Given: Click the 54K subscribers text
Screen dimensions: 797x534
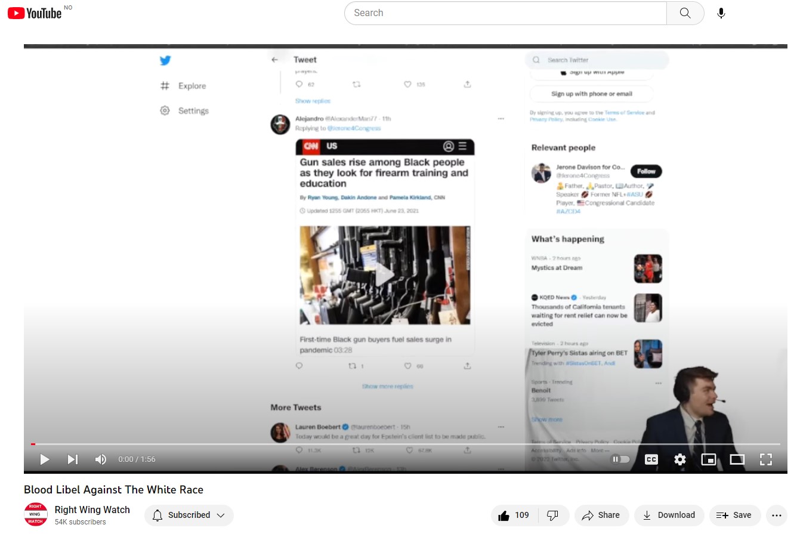Looking at the screenshot, I should pyautogui.click(x=81, y=522).
